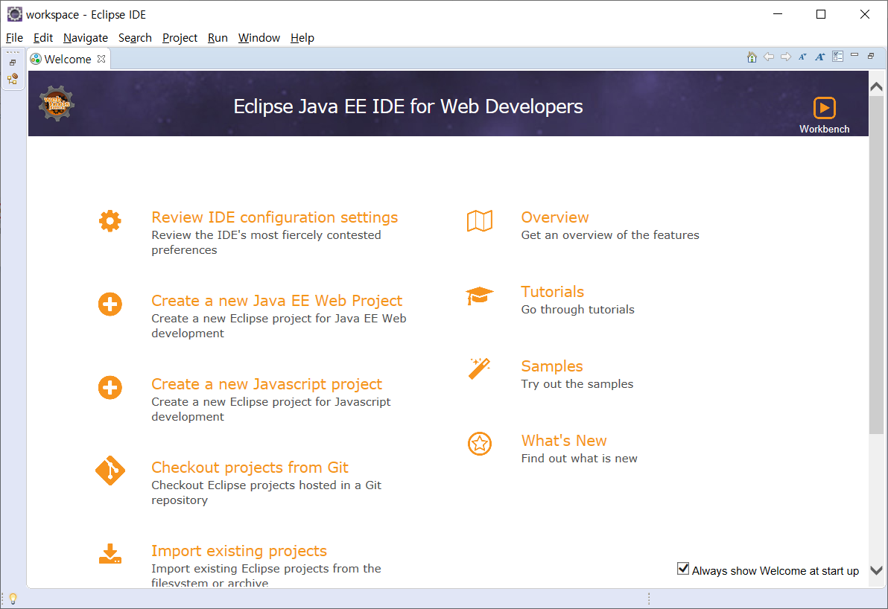Screen dimensions: 888x609
Task: Click the Web Tools gear logo in banner
Action: [x=56, y=103]
